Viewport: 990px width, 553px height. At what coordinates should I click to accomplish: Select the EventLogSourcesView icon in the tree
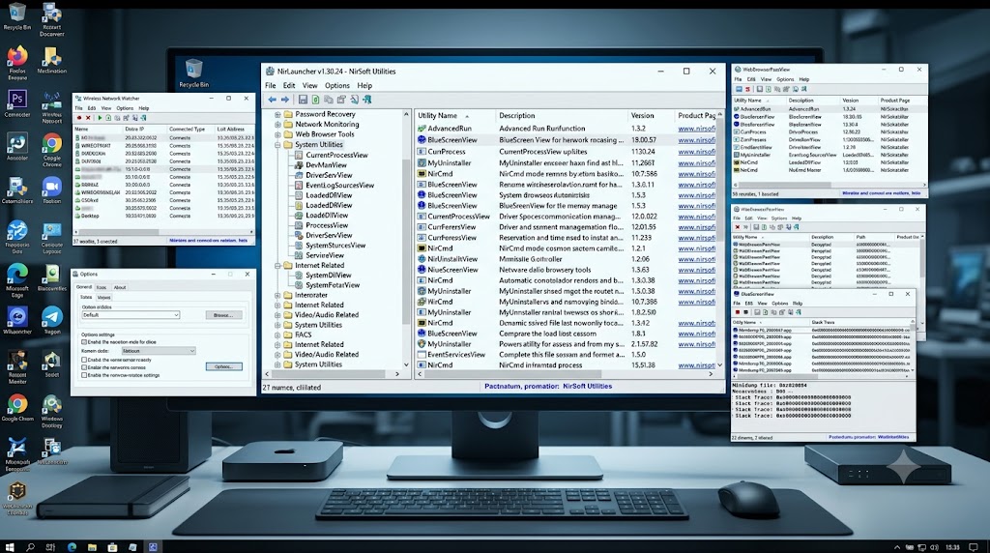pos(300,185)
